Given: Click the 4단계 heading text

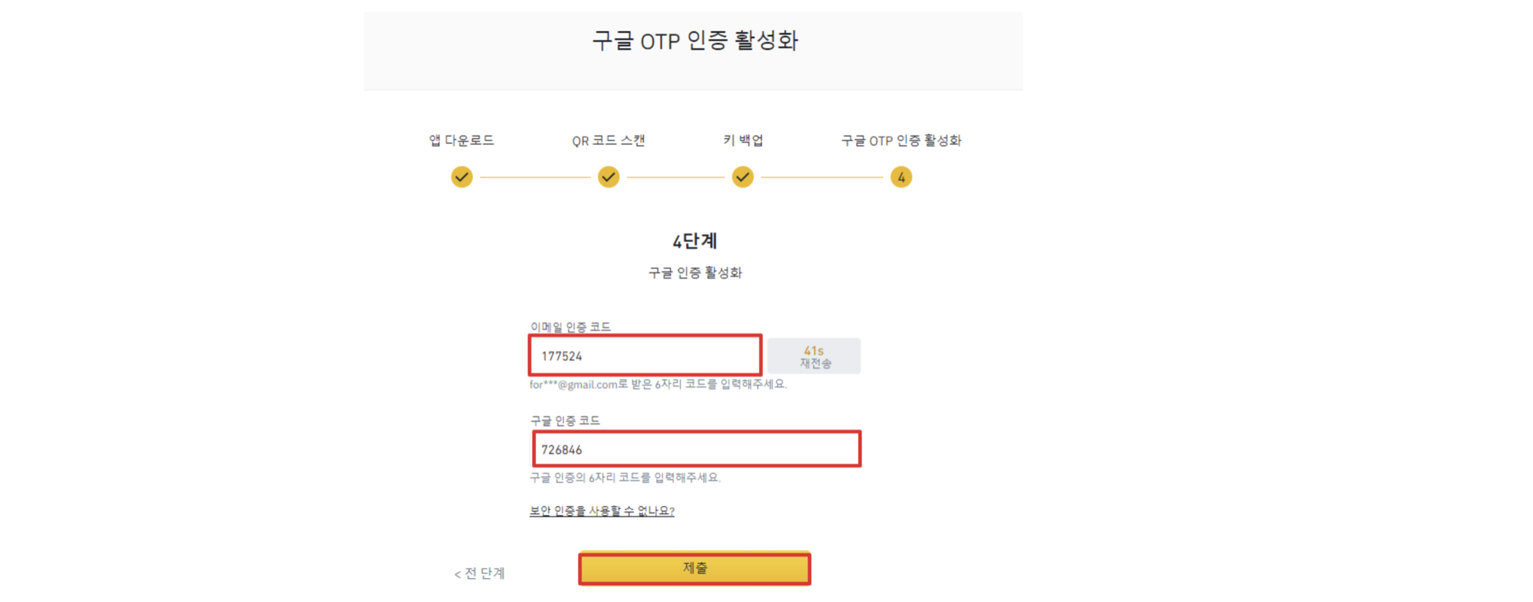Looking at the screenshot, I should (x=695, y=240).
